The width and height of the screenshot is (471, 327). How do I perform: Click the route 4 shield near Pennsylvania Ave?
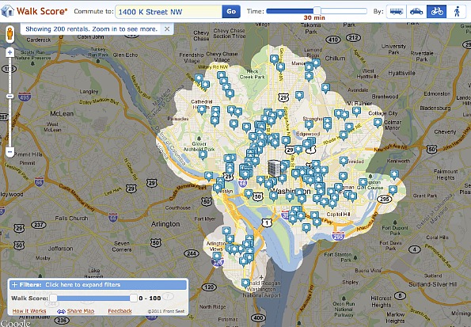click(415, 249)
